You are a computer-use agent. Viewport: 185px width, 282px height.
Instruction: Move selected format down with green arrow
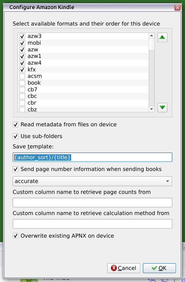pos(162,108)
